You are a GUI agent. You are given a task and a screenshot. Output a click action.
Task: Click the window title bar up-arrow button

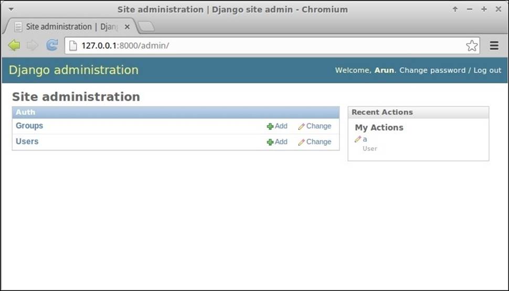[x=455, y=9]
